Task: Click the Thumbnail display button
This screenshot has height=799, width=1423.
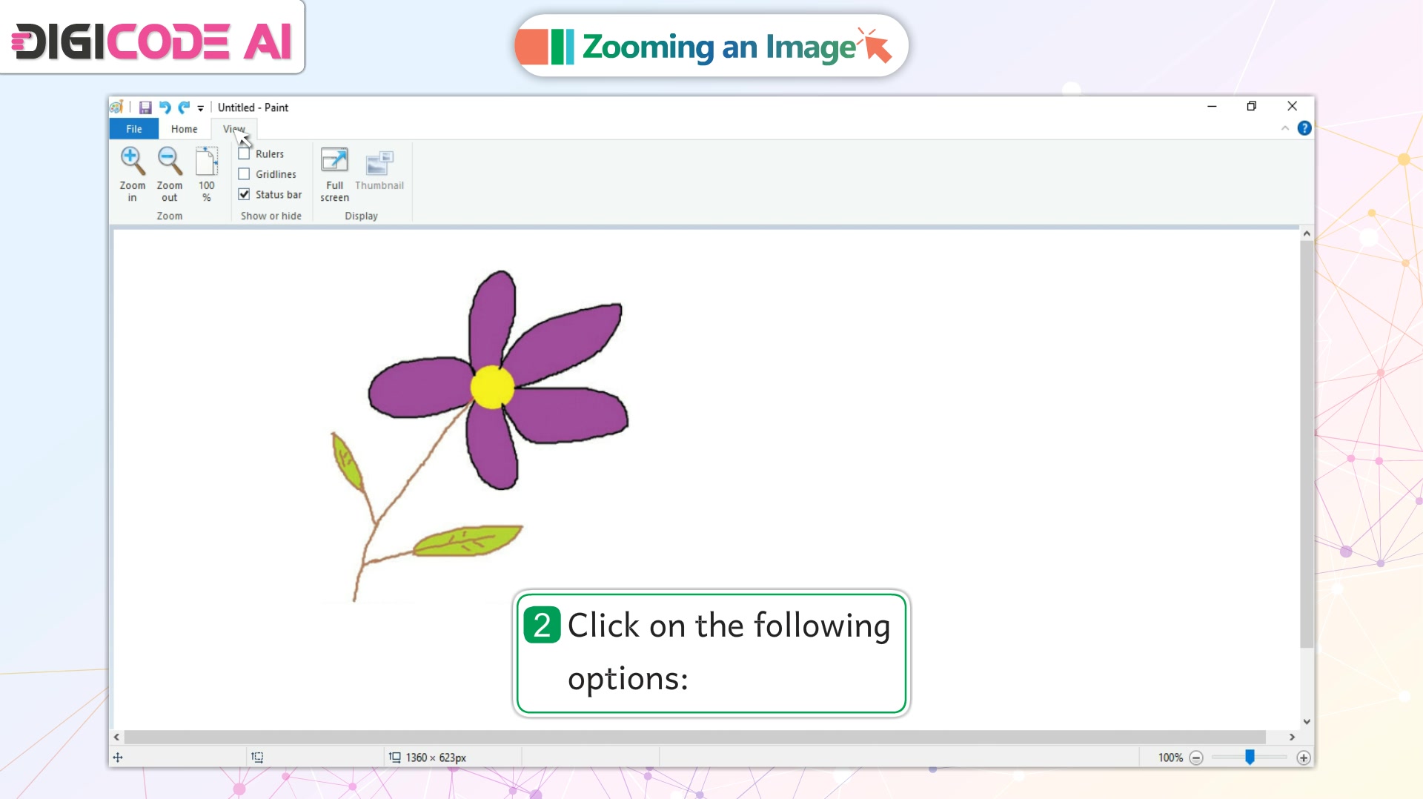Action: 379,169
